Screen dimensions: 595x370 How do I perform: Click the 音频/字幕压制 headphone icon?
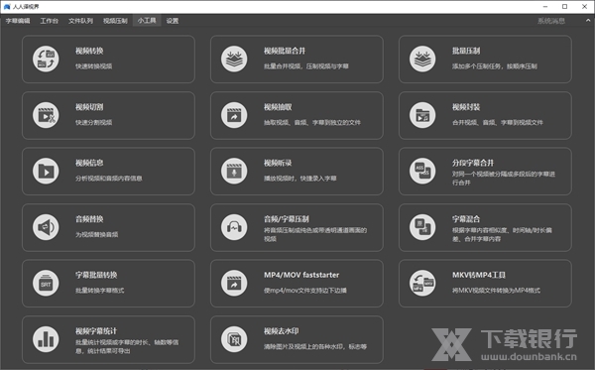[234, 227]
